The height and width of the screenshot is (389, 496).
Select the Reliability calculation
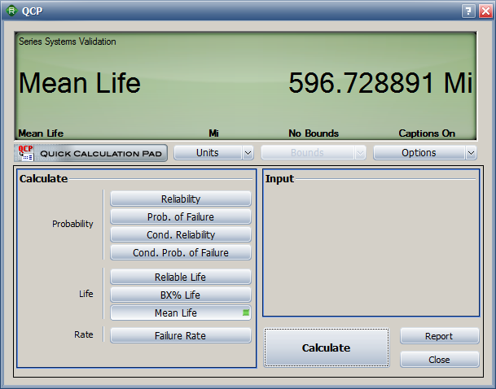pos(181,199)
